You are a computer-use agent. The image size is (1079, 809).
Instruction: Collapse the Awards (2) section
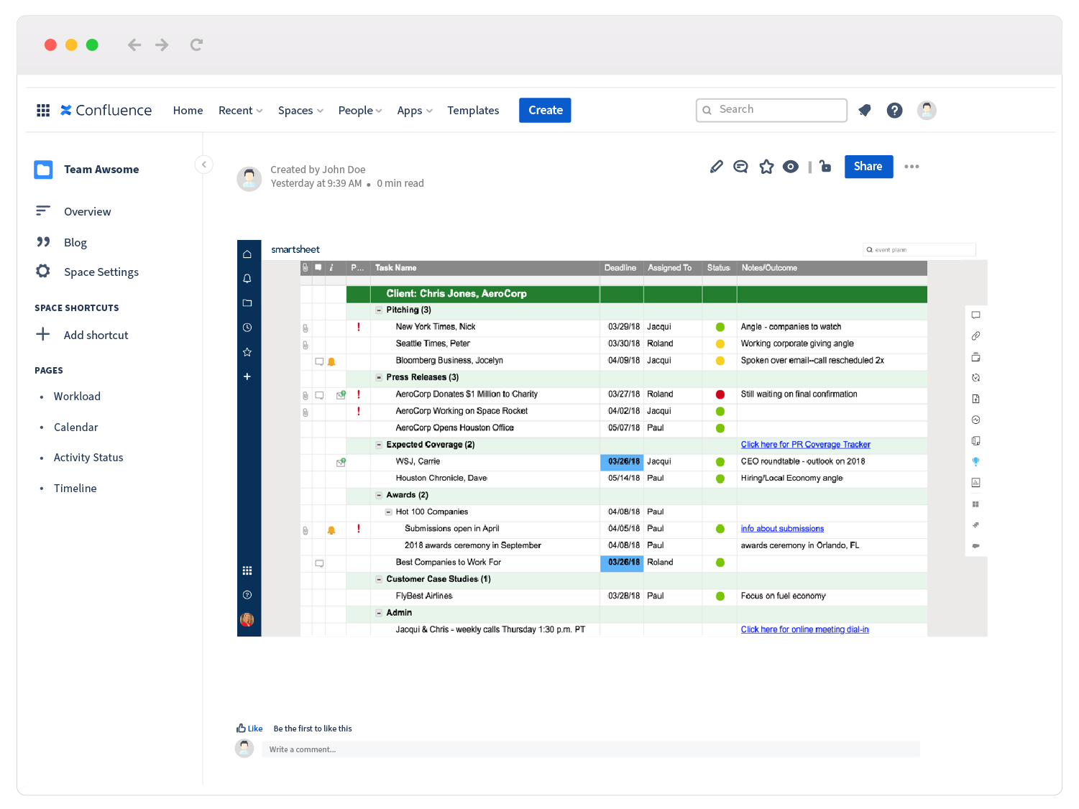pyautogui.click(x=379, y=495)
